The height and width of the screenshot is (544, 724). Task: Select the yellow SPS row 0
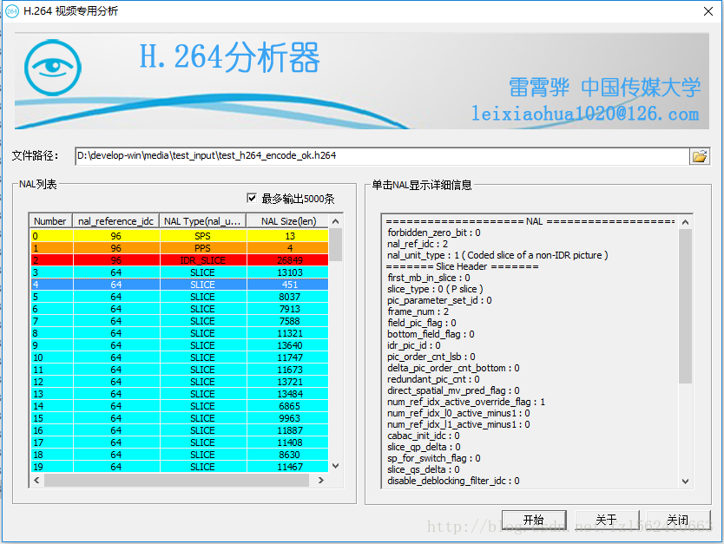tap(180, 236)
